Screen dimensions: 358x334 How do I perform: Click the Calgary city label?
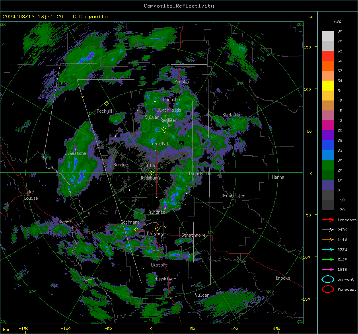coord(155,234)
